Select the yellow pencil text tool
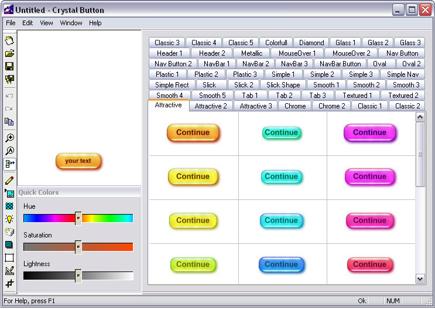 [x=9, y=180]
